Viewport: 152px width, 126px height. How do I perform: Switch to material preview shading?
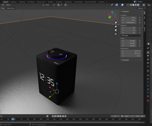click(x=136, y=5)
